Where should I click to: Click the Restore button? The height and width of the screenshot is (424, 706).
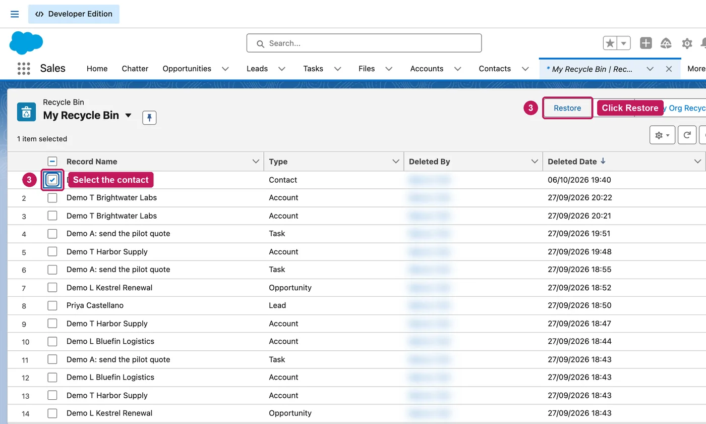pyautogui.click(x=567, y=108)
